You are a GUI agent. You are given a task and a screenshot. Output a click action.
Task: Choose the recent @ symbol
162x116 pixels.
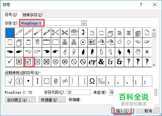pos(56,81)
